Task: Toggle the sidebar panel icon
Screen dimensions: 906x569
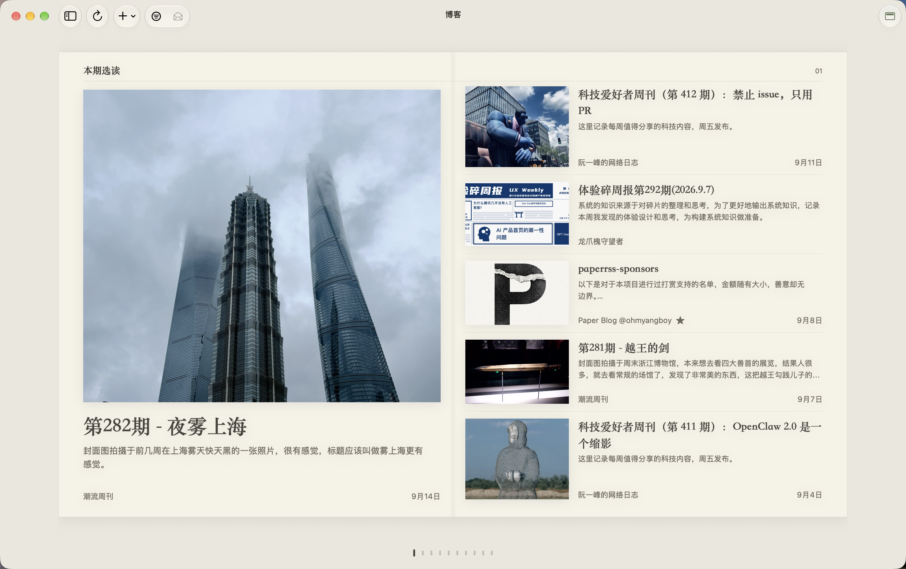Action: tap(70, 16)
